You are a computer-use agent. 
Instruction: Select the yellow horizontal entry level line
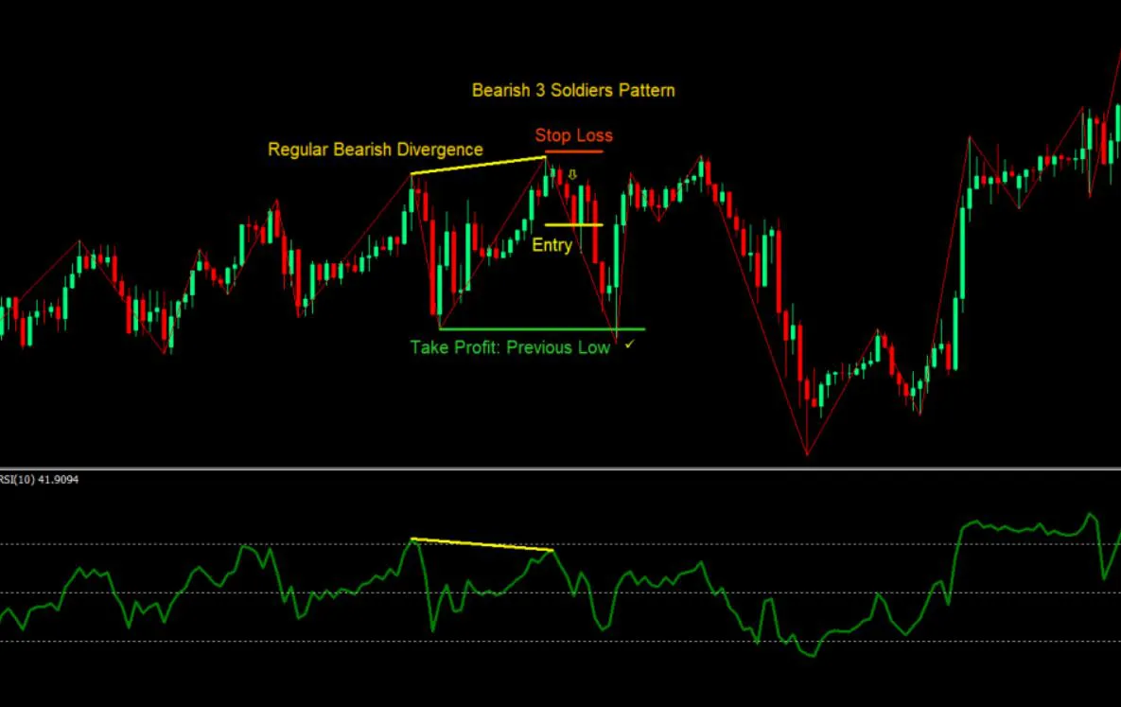pyautogui.click(x=573, y=225)
